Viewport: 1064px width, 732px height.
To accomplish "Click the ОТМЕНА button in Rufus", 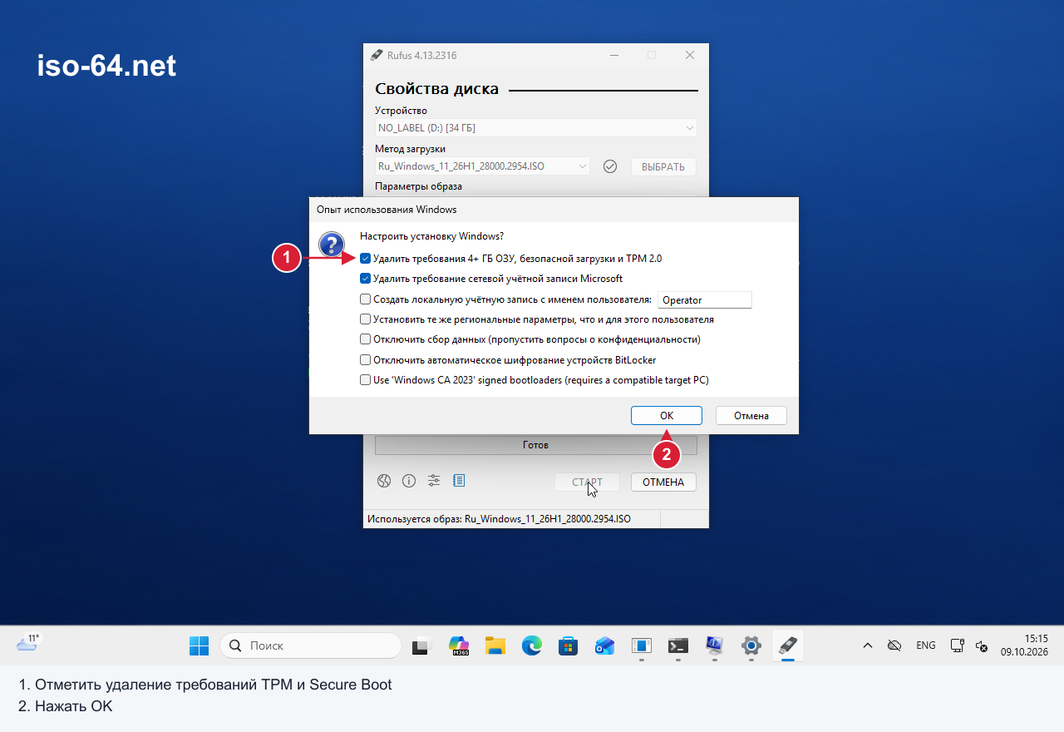I will (663, 482).
